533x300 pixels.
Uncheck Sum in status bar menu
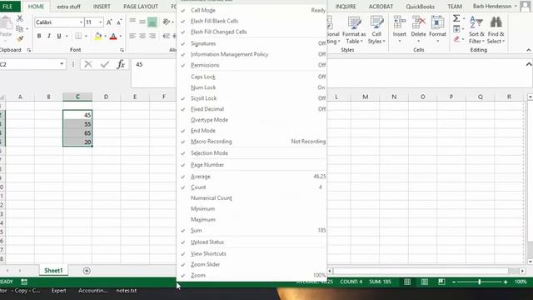tap(252, 231)
